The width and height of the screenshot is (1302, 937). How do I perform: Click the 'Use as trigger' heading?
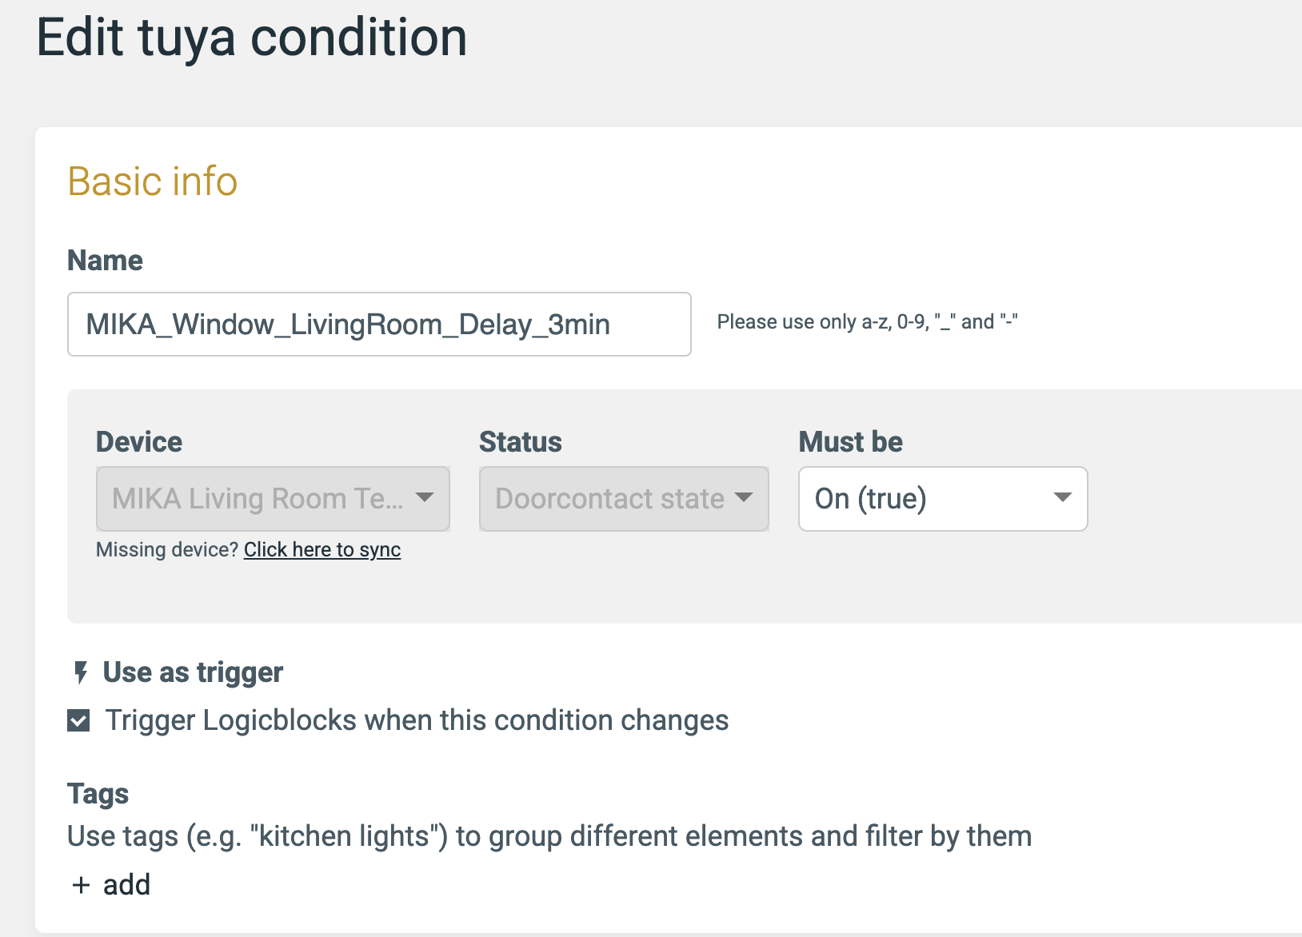[x=193, y=673]
